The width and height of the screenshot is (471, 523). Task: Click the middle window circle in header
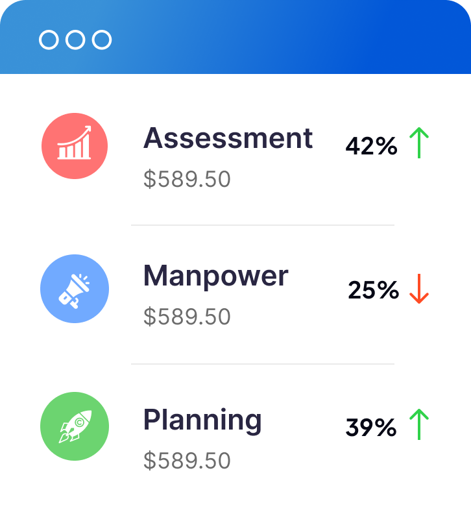coord(75,40)
